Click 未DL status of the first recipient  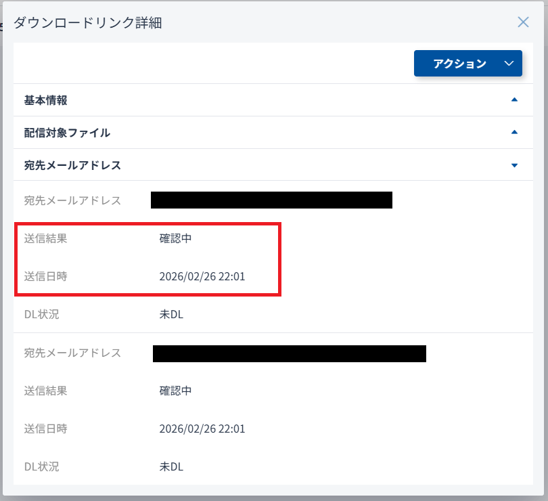171,314
